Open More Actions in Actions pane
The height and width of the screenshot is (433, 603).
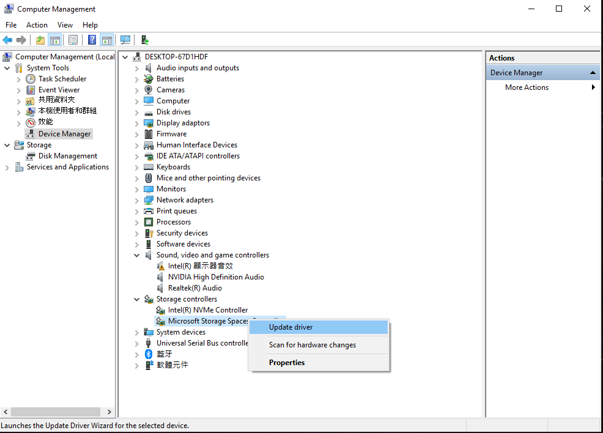(527, 87)
